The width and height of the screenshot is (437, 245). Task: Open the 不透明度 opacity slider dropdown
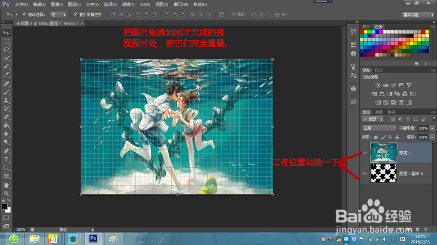[x=432, y=128]
